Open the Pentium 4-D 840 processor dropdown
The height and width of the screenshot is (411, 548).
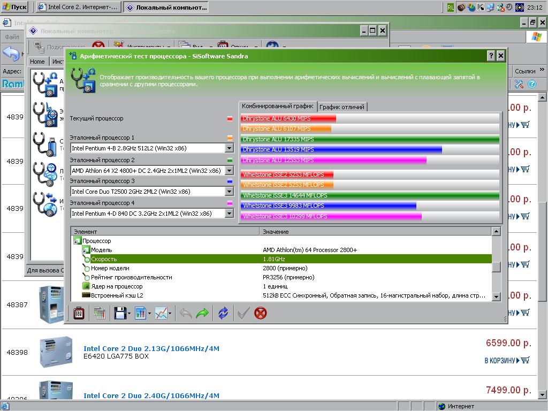pos(229,214)
